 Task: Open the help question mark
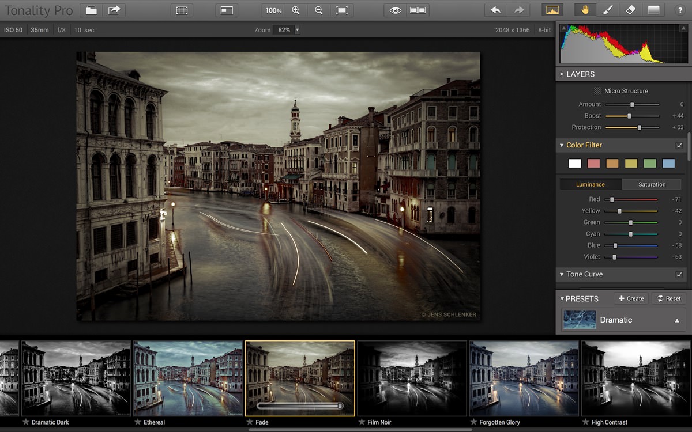pyautogui.click(x=680, y=10)
